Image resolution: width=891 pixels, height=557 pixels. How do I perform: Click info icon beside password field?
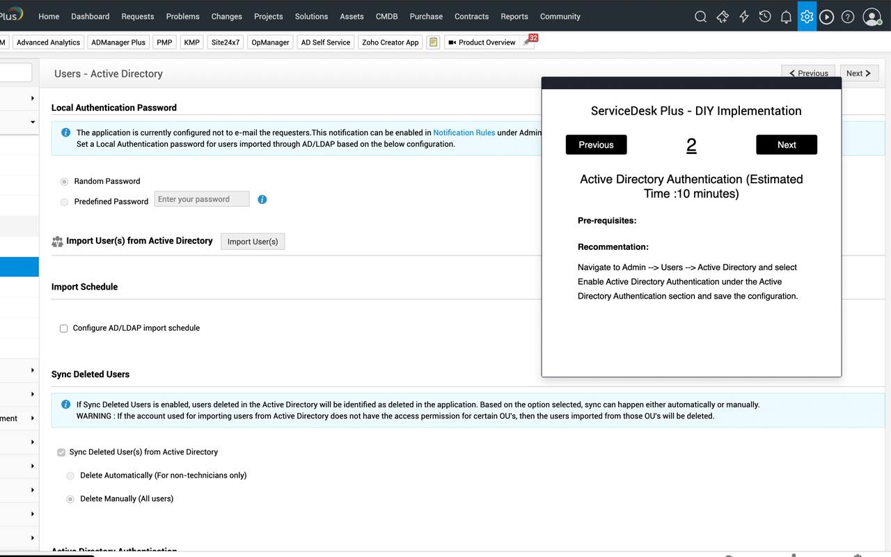(x=262, y=199)
